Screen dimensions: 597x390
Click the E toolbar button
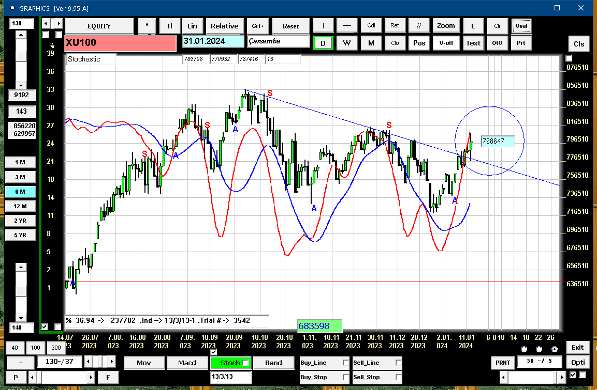click(473, 26)
